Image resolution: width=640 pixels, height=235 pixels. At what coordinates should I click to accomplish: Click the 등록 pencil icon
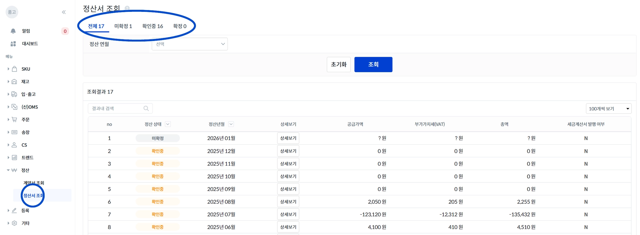(14, 211)
